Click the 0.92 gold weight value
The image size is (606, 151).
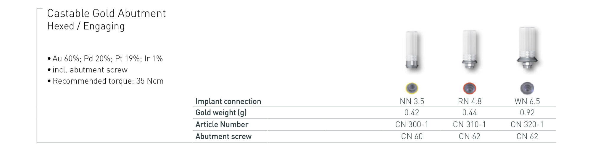point(527,113)
